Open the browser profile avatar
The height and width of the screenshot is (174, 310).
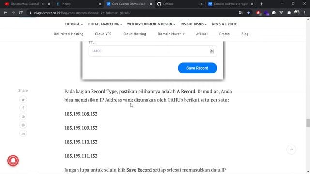click(x=297, y=13)
